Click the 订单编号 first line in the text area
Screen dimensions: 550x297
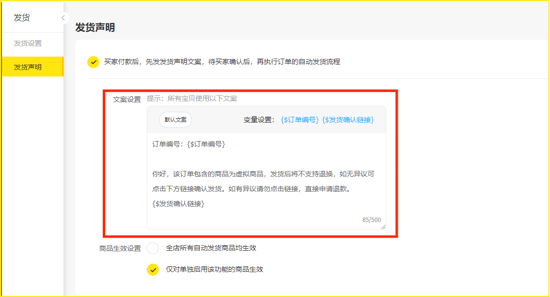188,144
